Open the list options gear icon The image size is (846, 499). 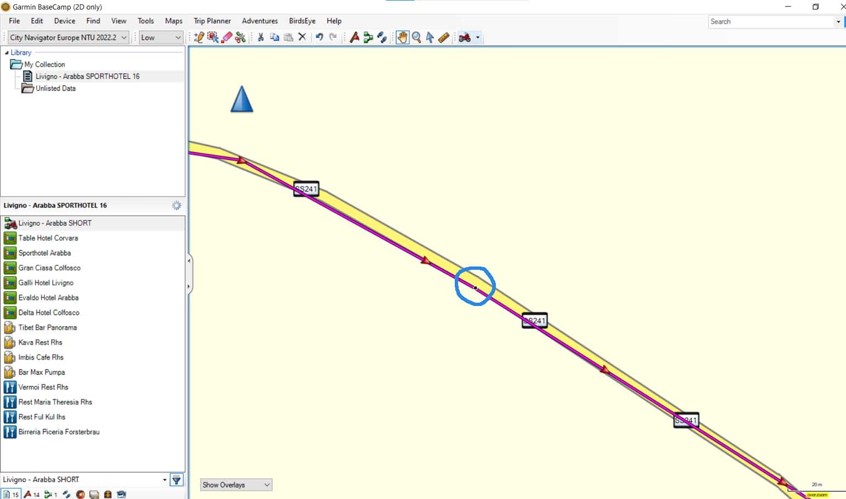176,205
